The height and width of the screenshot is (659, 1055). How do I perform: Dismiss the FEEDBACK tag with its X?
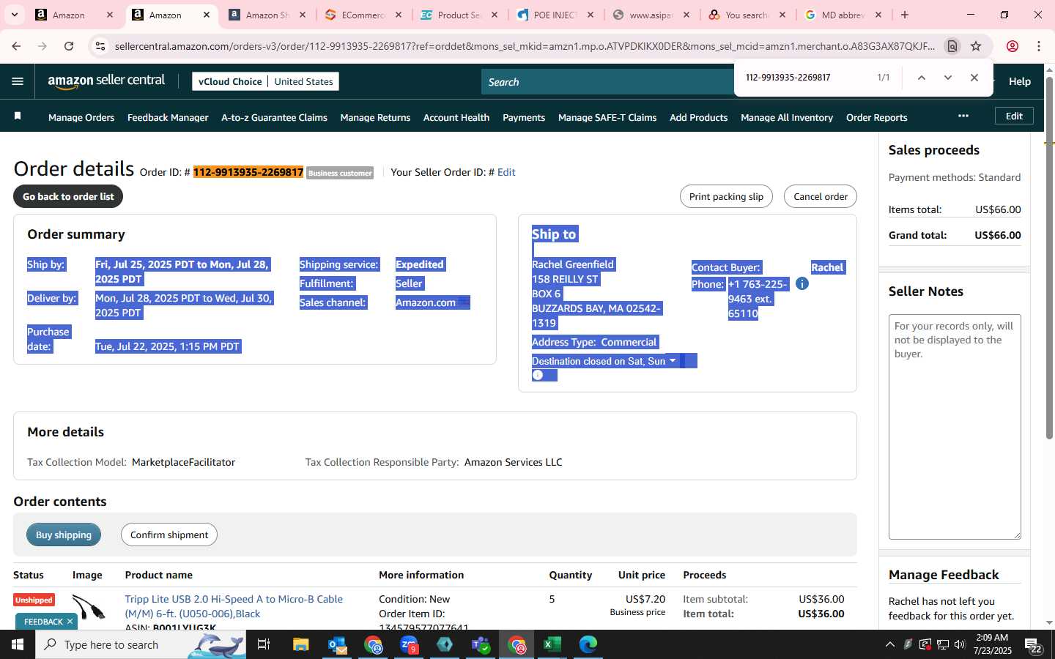(70, 622)
